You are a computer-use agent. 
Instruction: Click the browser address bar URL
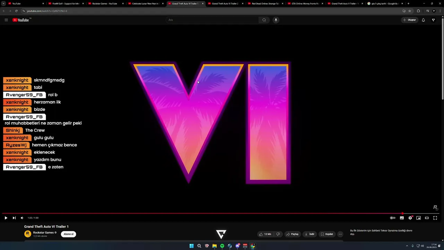tap(47, 11)
